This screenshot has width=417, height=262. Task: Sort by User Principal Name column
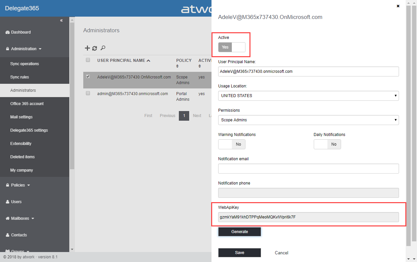[x=124, y=61]
